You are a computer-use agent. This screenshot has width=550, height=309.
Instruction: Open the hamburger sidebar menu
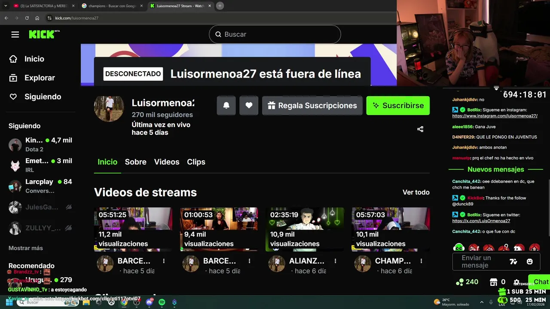[15, 34]
